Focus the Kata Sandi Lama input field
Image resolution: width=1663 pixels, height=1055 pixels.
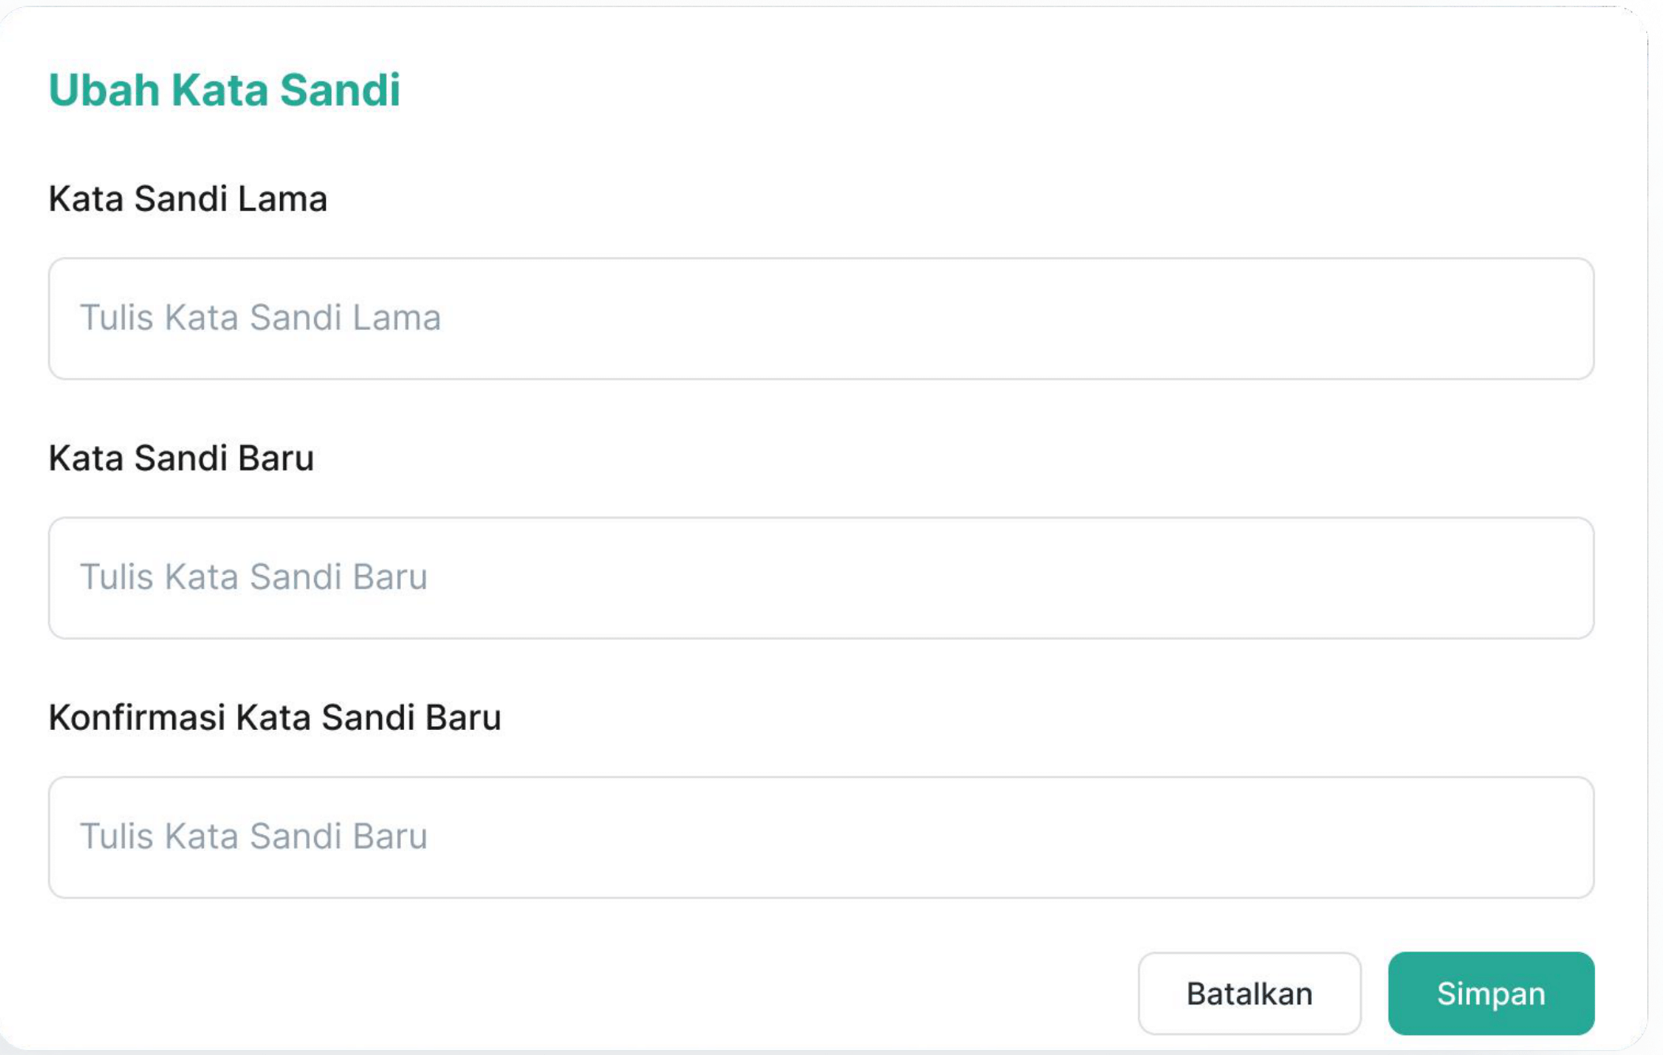click(x=821, y=319)
